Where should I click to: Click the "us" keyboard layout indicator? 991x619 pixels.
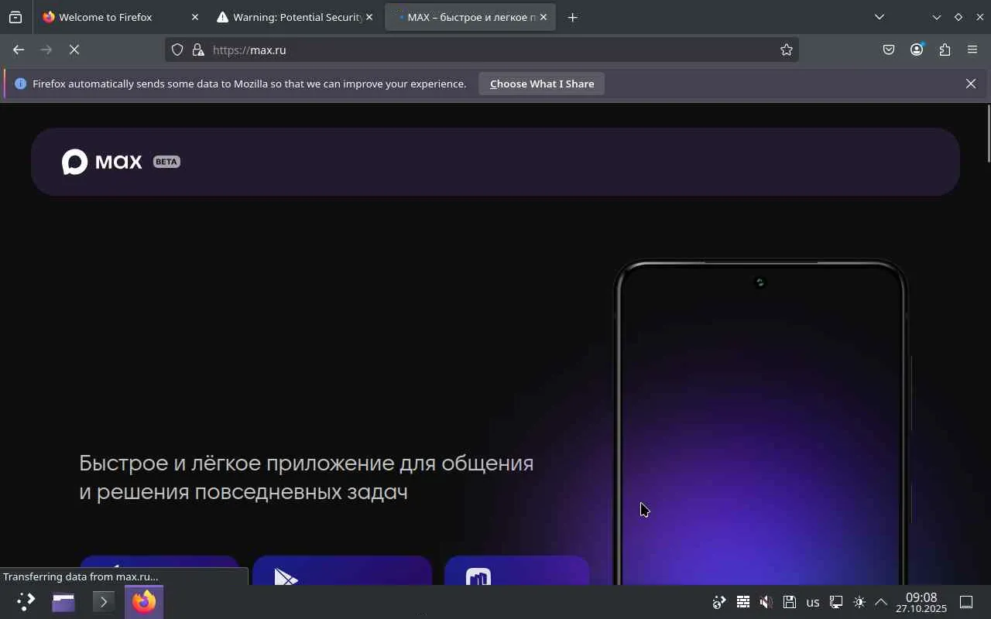pyautogui.click(x=813, y=602)
